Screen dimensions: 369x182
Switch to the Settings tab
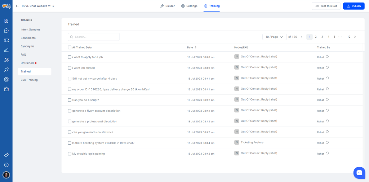[189, 6]
